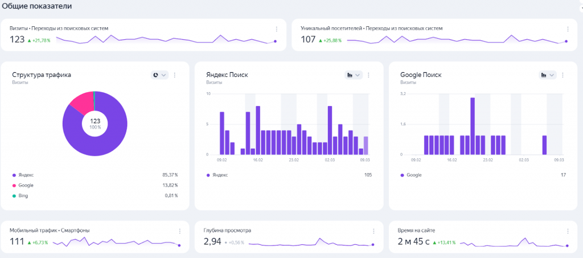Open three-dot menu on Время на сайте widget

tap(567, 231)
